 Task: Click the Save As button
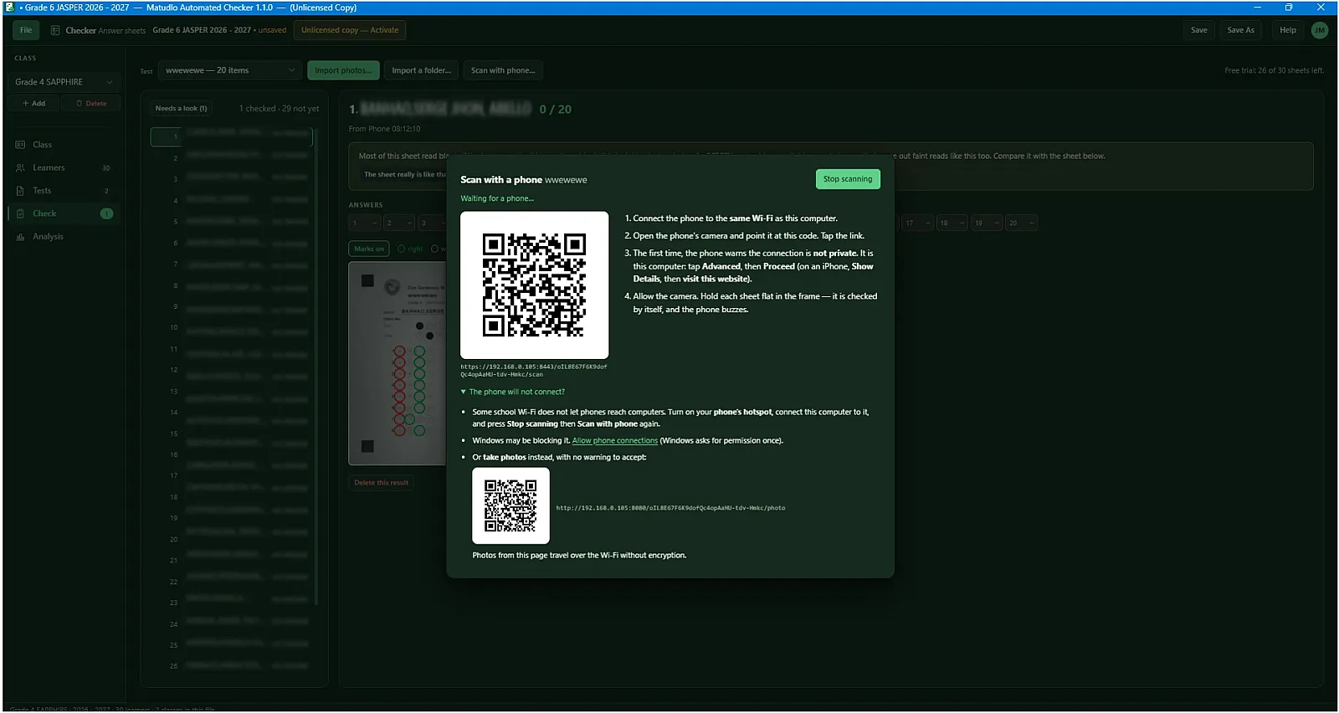coord(1240,30)
